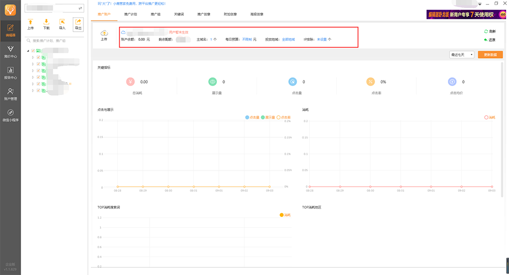Click the account switch arrows icon
Image resolution: width=509 pixels, height=275 pixels.
pyautogui.click(x=80, y=8)
